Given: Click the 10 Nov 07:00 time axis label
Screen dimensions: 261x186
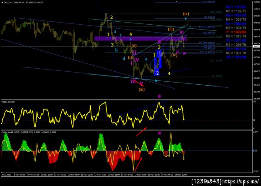Looking at the screenshot, I should [33, 175].
